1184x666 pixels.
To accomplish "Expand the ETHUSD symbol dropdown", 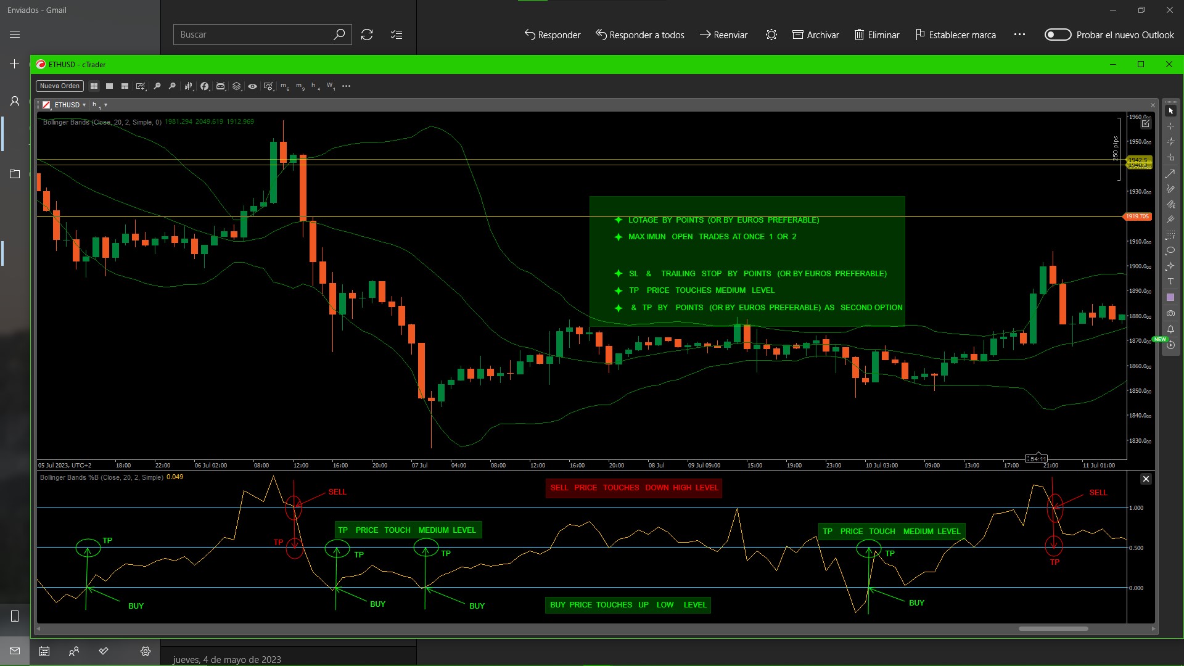I will (x=84, y=105).
